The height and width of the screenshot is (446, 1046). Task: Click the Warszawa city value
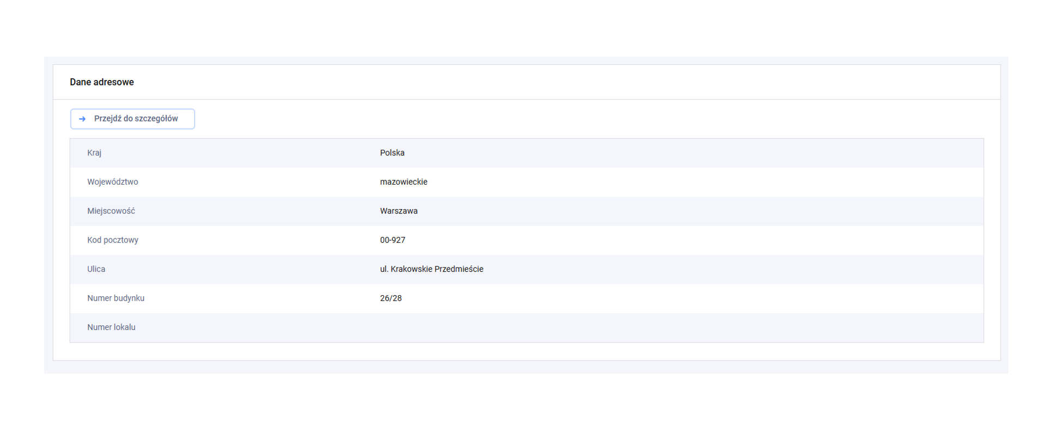[x=398, y=211]
